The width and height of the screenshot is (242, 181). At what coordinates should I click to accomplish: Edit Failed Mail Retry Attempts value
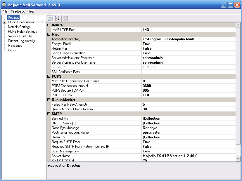(189, 105)
